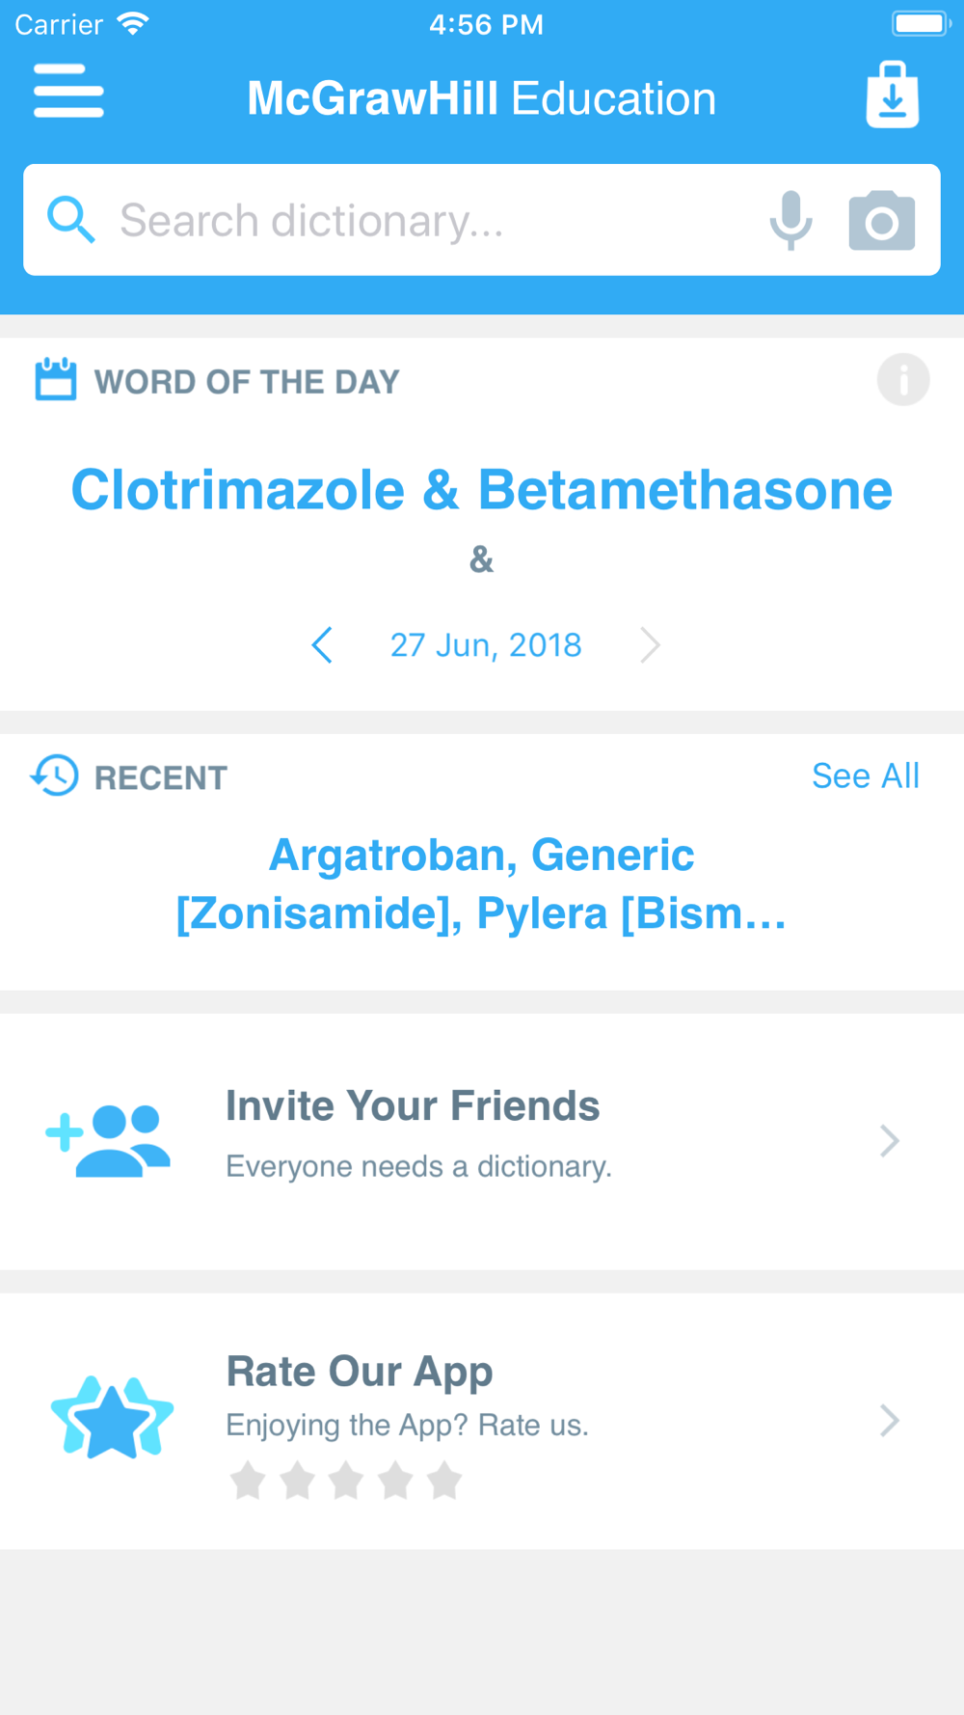Tap the Rate Our App stars icon

(x=112, y=1418)
